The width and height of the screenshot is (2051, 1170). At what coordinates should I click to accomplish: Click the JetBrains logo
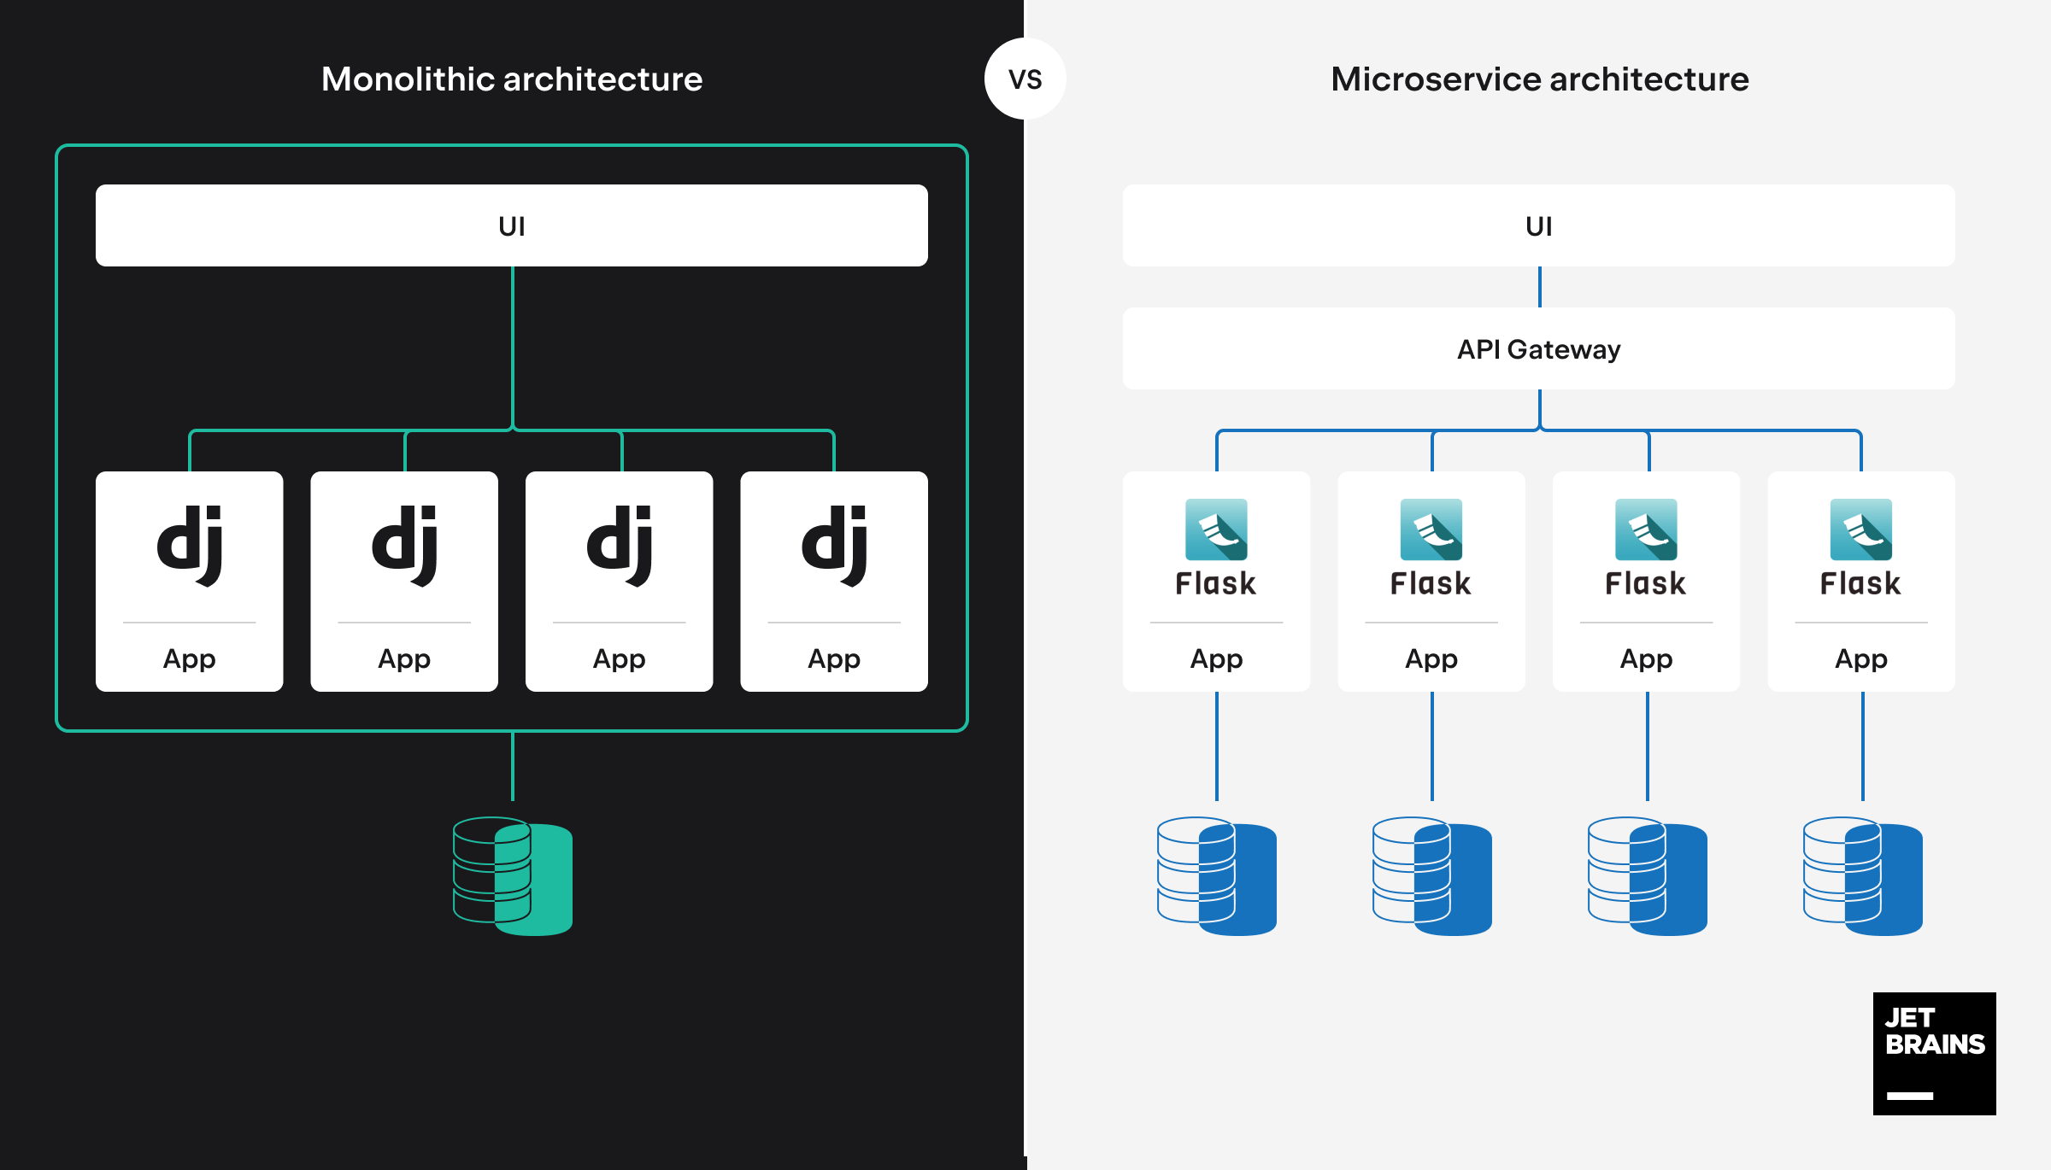click(x=1934, y=1053)
